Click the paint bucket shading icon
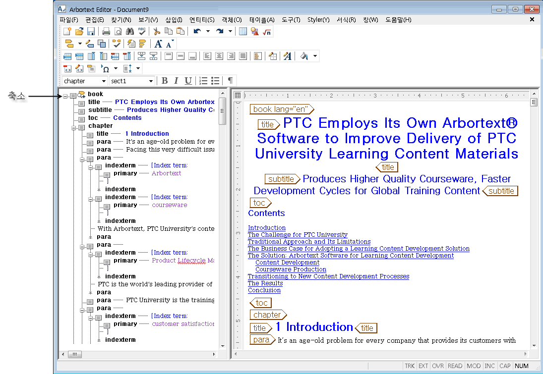The width and height of the screenshot is (543, 374). point(304,56)
